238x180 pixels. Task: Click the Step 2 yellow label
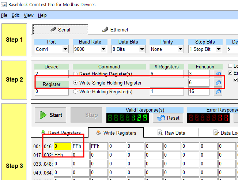(14, 80)
